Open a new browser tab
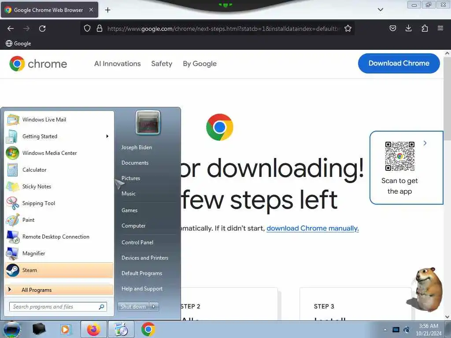The width and height of the screenshot is (451, 338). coord(107,10)
